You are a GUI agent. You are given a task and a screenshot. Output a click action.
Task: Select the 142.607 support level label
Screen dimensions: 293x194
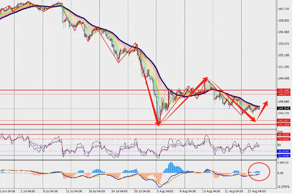click(x=283, y=121)
